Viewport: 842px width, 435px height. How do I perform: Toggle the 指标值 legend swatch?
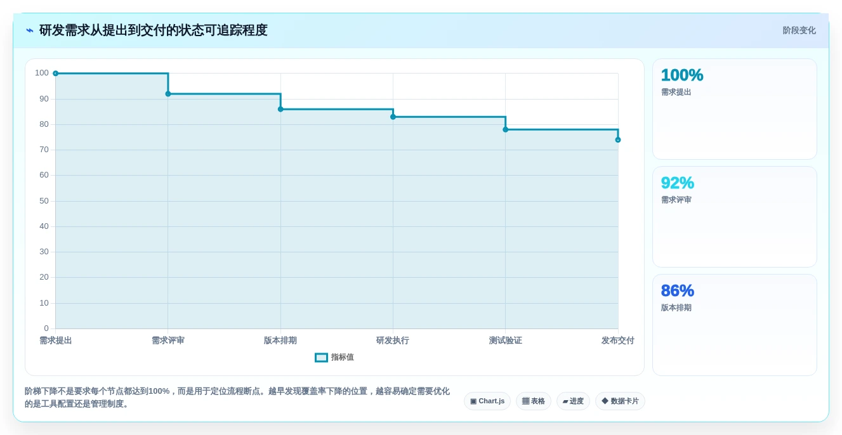pos(322,358)
